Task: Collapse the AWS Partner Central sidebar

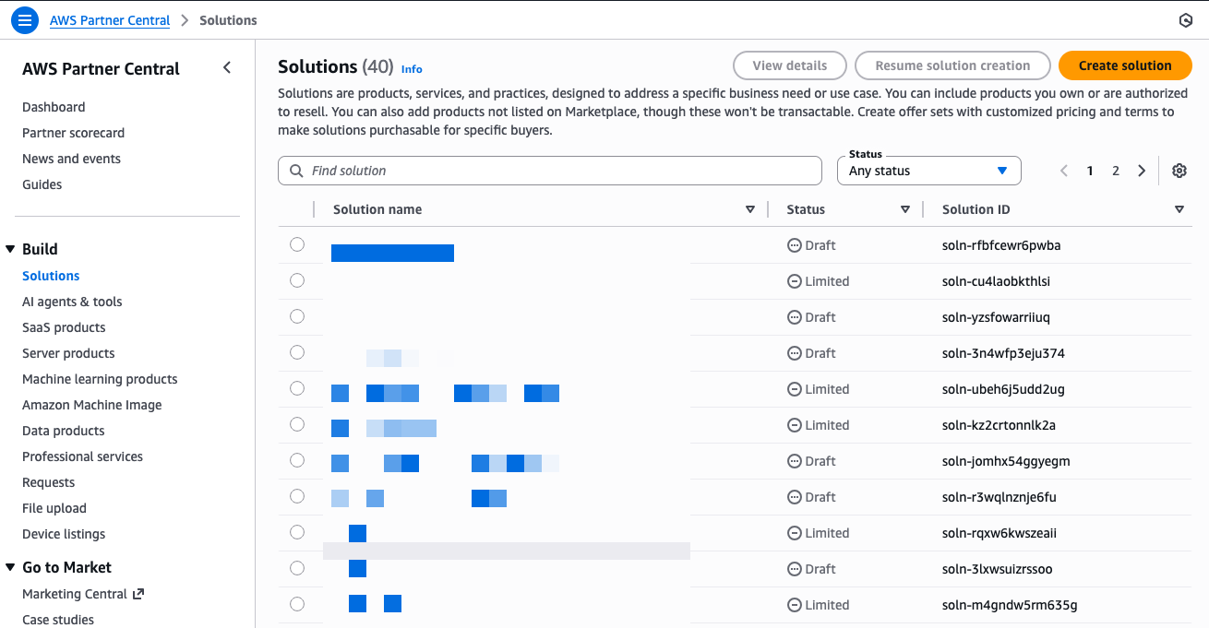Action: (x=227, y=68)
